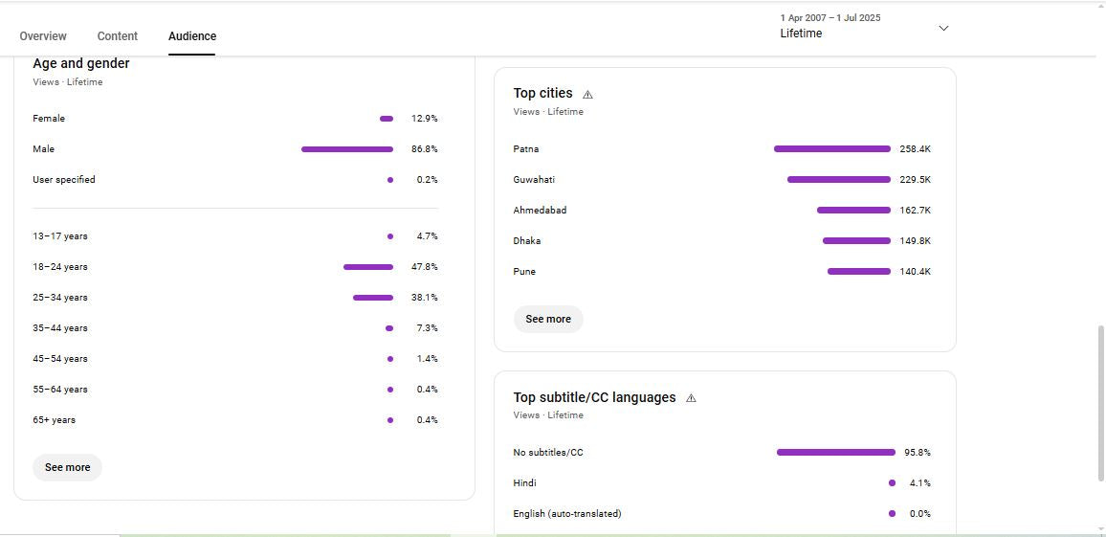Click the Male 86.8% bar
The image size is (1106, 537).
346,149
